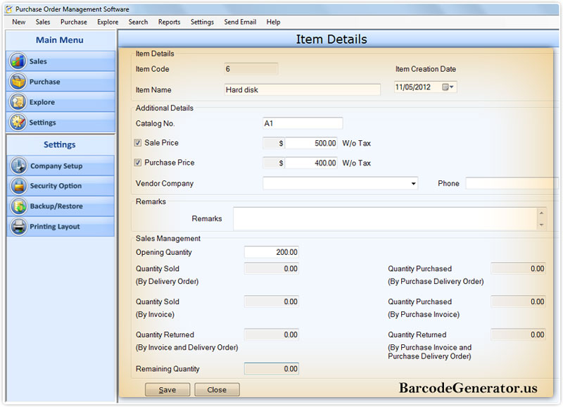Click the application icon in title bar
The height and width of the screenshot is (407, 563).
click(9, 9)
